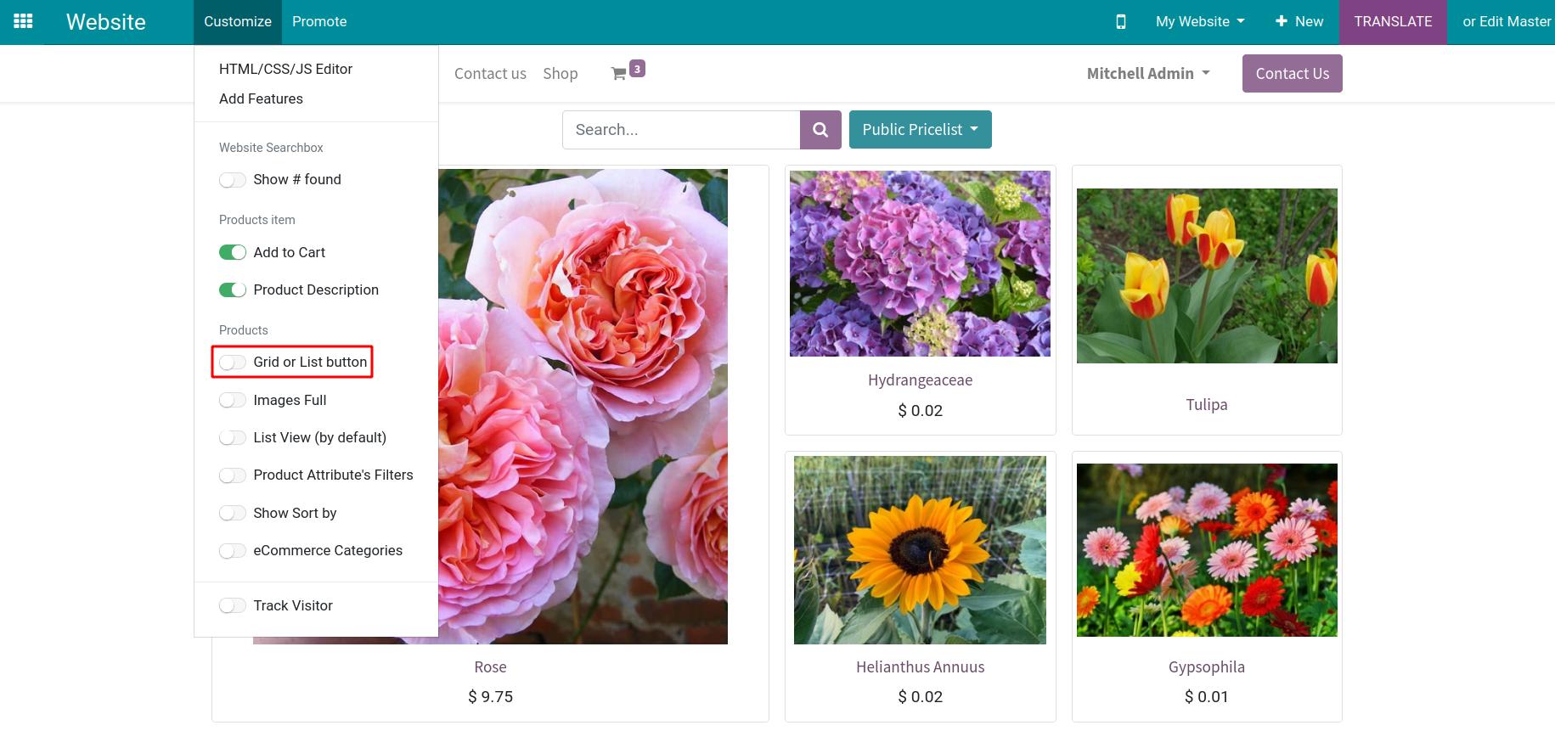Image resolution: width=1555 pixels, height=731 pixels.
Task: Click the Website Searchbox section label
Action: pos(271,148)
